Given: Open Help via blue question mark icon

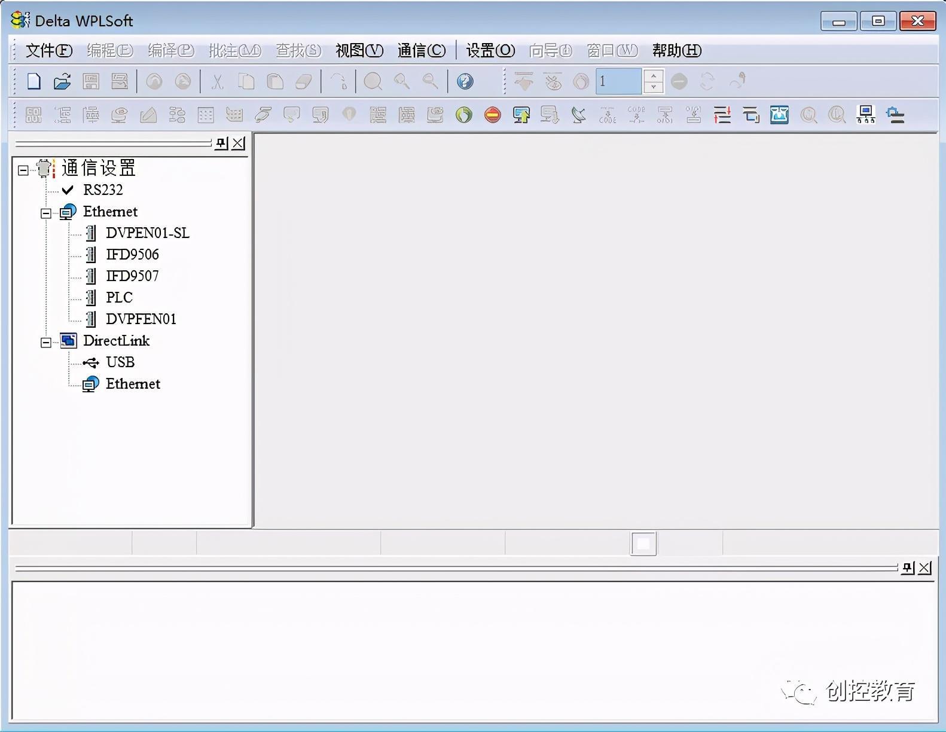Looking at the screenshot, I should click(x=465, y=81).
